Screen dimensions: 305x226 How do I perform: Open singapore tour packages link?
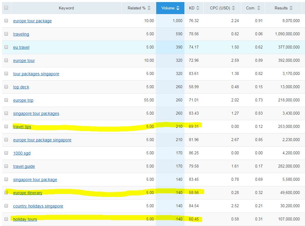tap(36, 113)
